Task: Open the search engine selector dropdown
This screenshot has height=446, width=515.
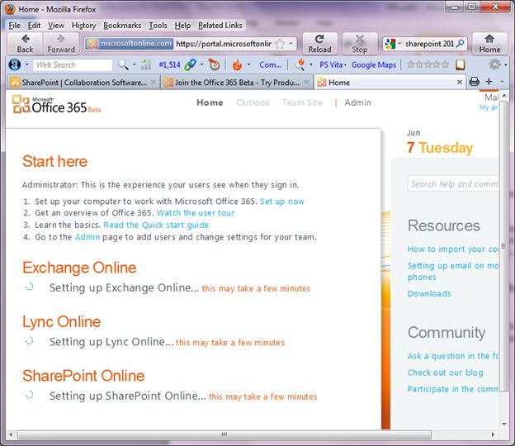Action: (x=399, y=44)
